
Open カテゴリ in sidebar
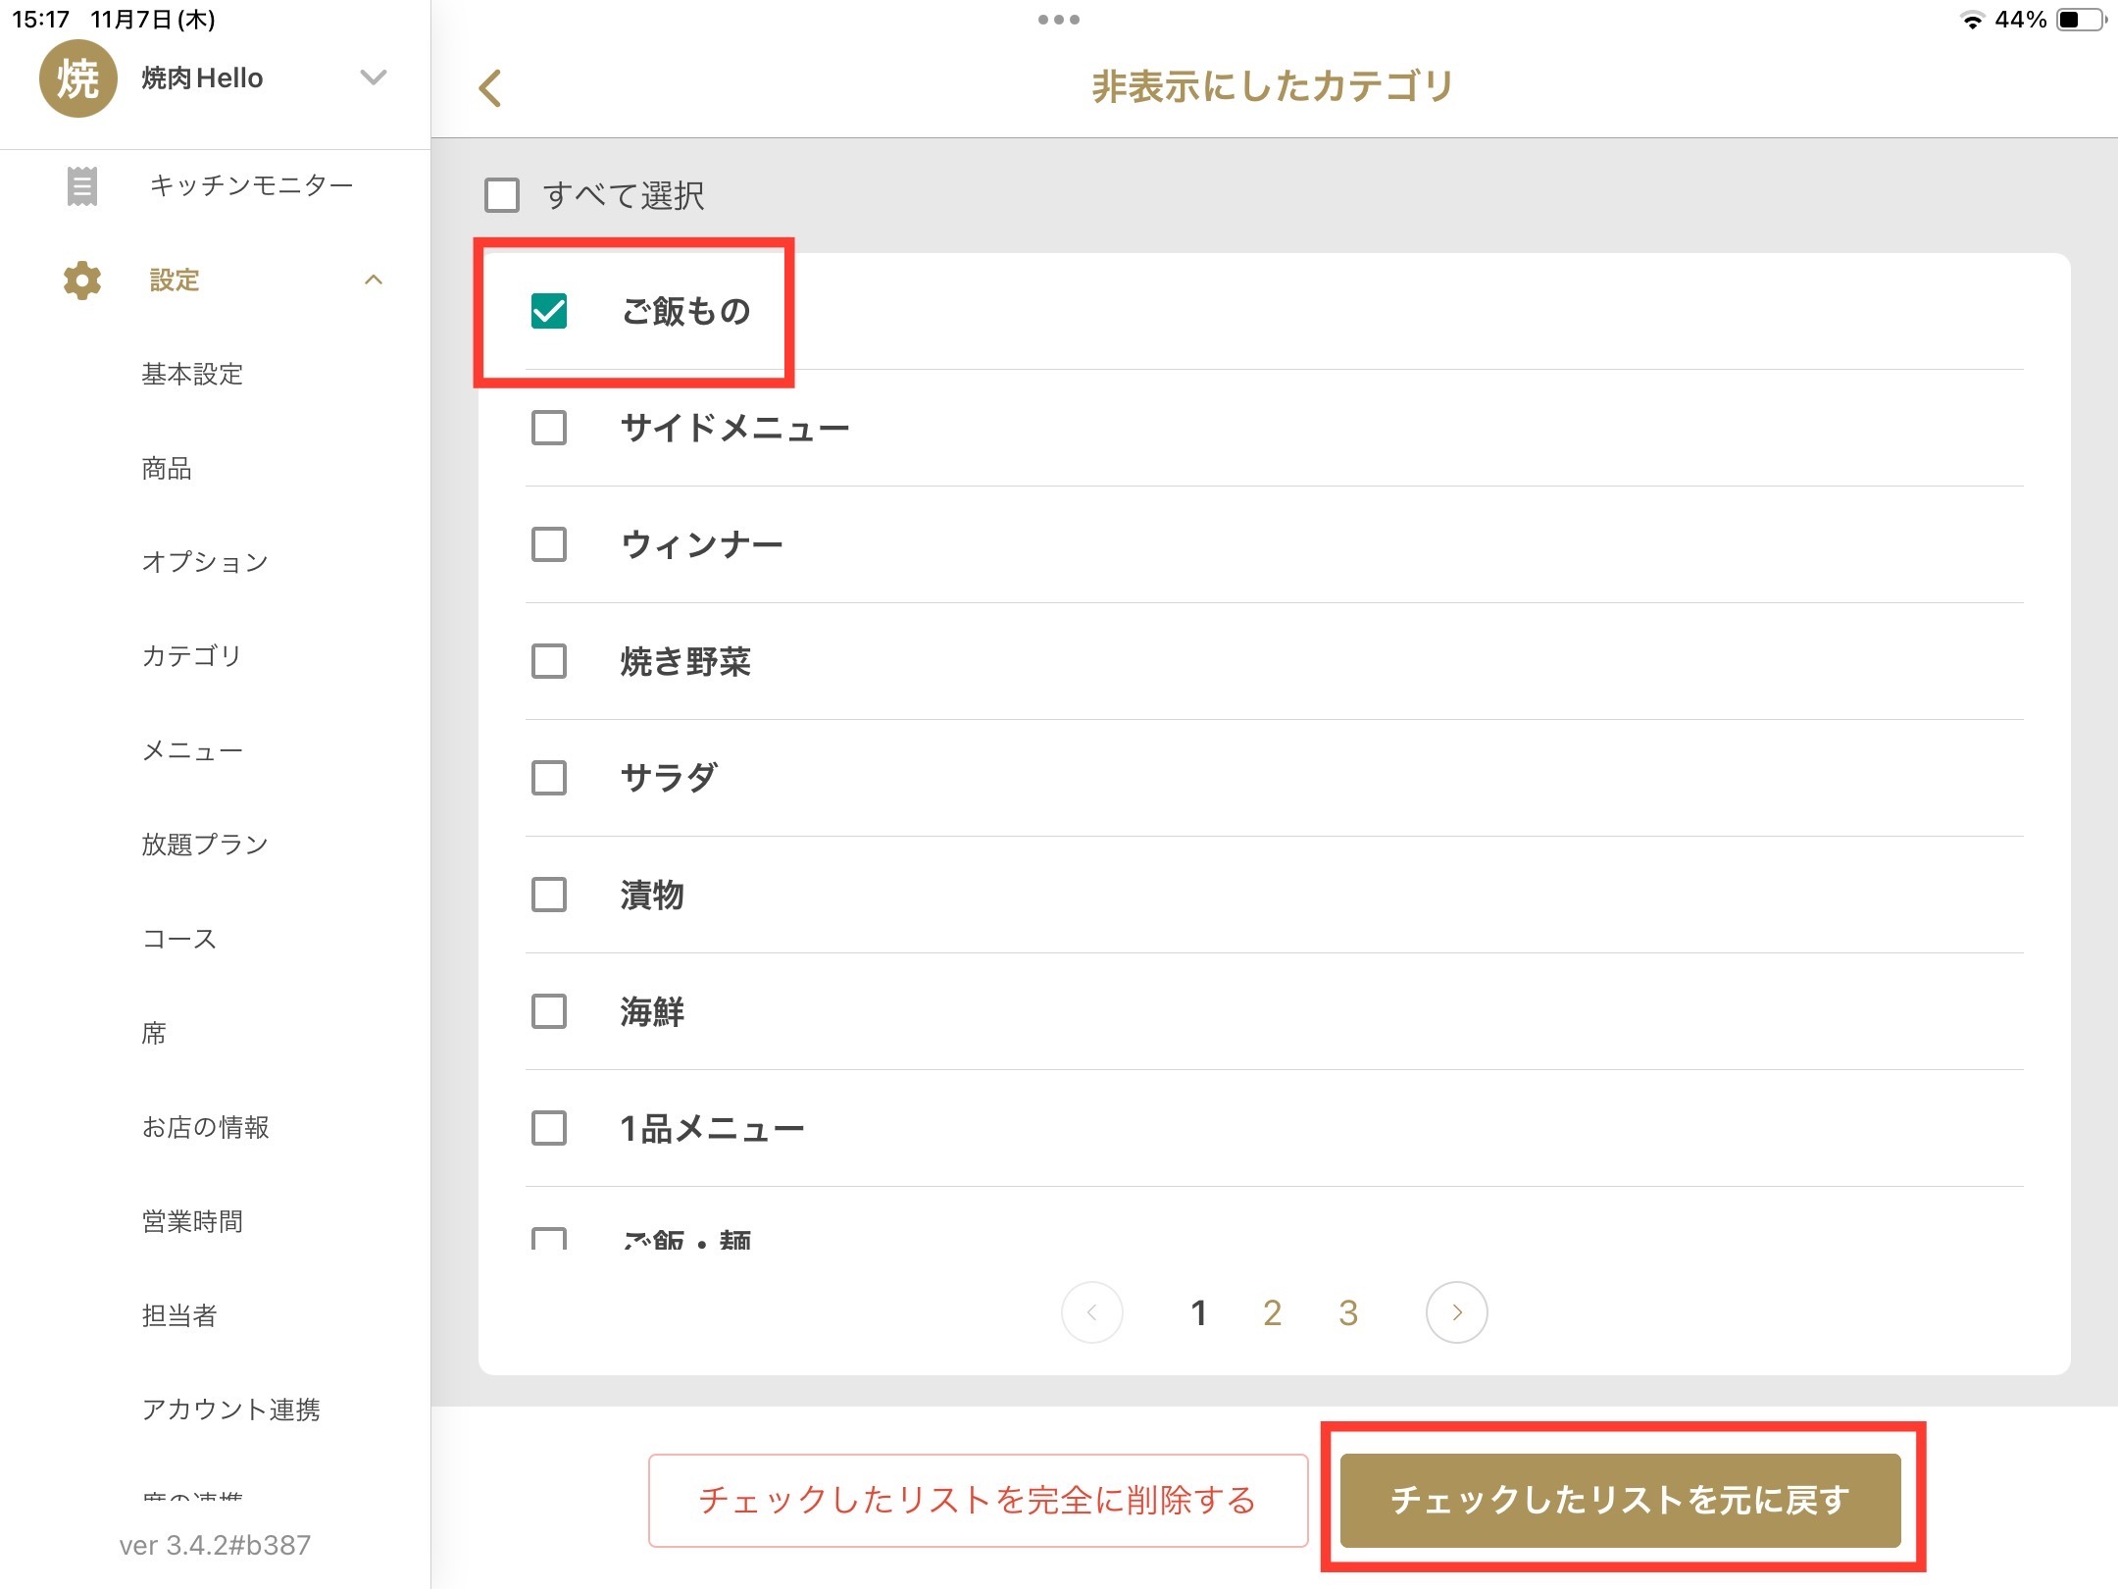(191, 656)
